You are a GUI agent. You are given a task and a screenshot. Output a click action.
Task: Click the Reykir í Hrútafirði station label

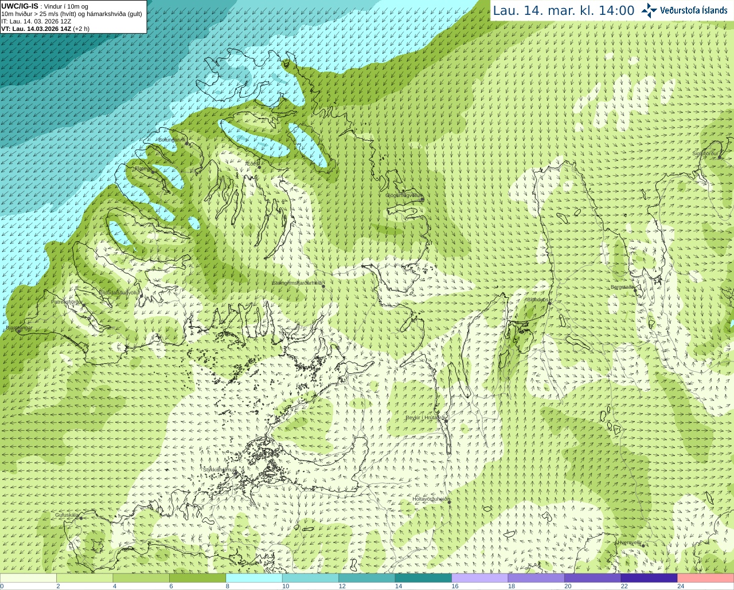[x=426, y=418]
